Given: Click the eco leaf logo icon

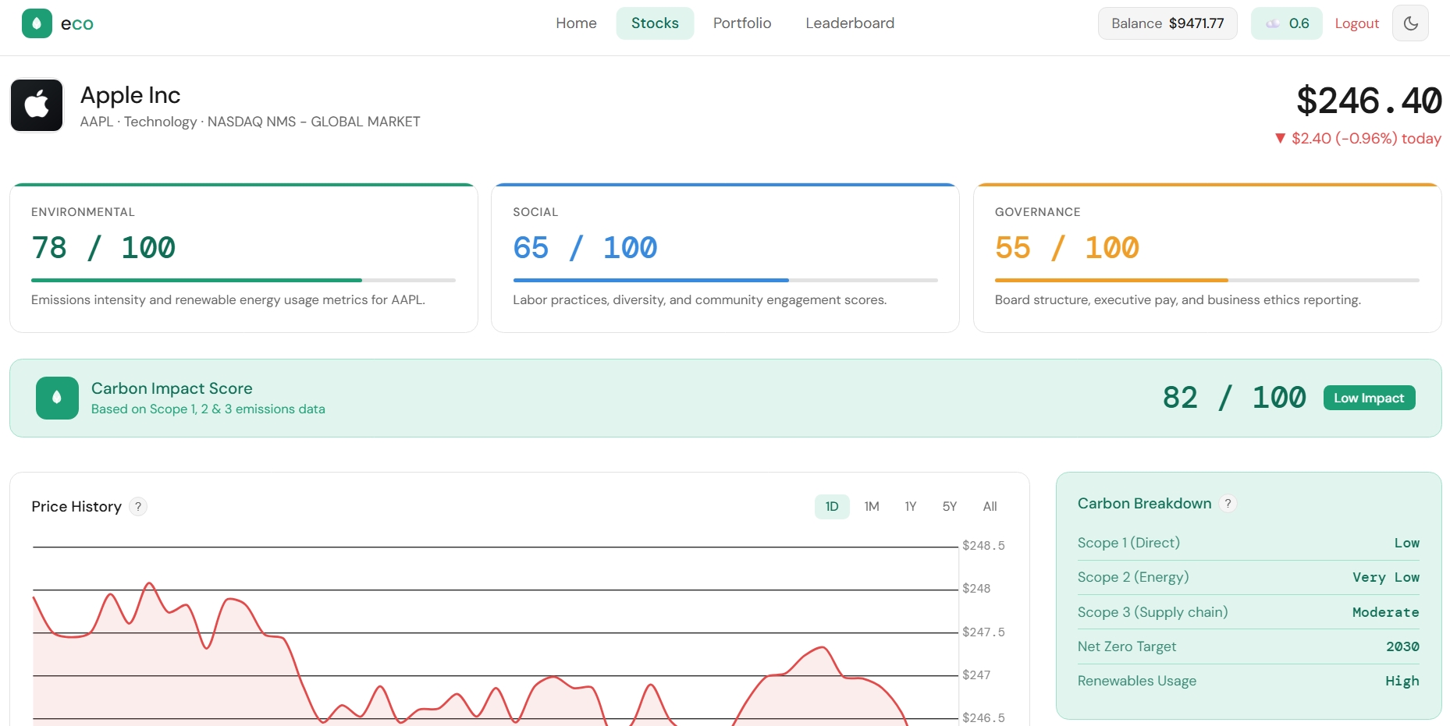Looking at the screenshot, I should tap(37, 23).
